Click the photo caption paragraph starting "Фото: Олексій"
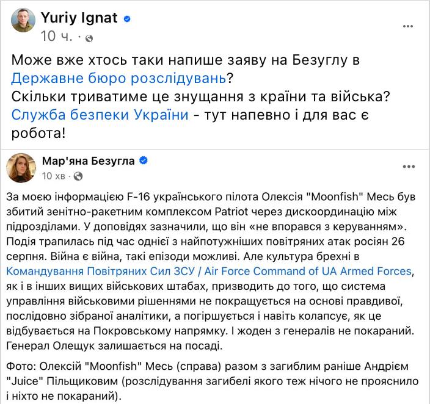Viewport: 430px width, 404px height. [214, 380]
